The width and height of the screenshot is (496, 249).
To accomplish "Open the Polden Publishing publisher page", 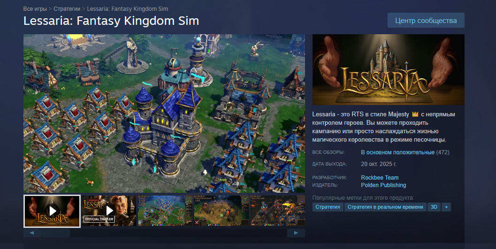I will [x=383, y=185].
